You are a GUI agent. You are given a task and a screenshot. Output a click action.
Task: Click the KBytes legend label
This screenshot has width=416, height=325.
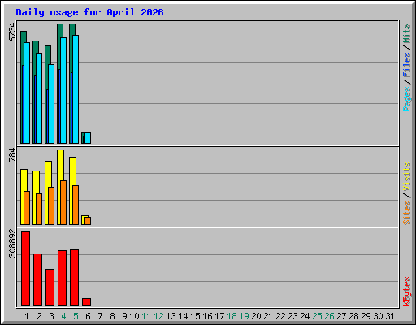(x=407, y=292)
